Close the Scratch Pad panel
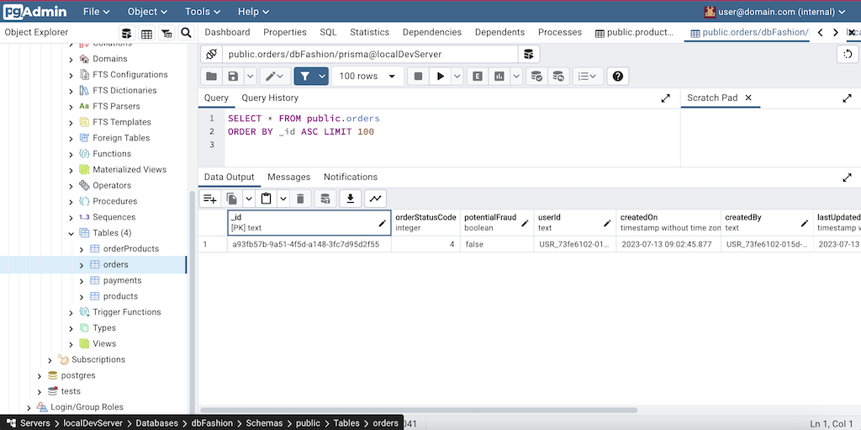This screenshot has width=861, height=430. [747, 98]
